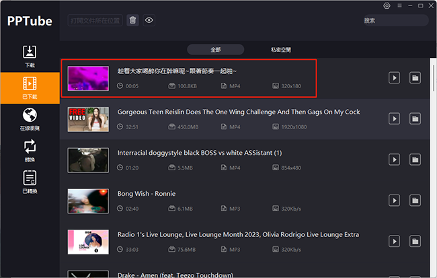Click the Radio 1's Live Lounge thumbnail
This screenshot has height=278, width=437.
point(88,242)
